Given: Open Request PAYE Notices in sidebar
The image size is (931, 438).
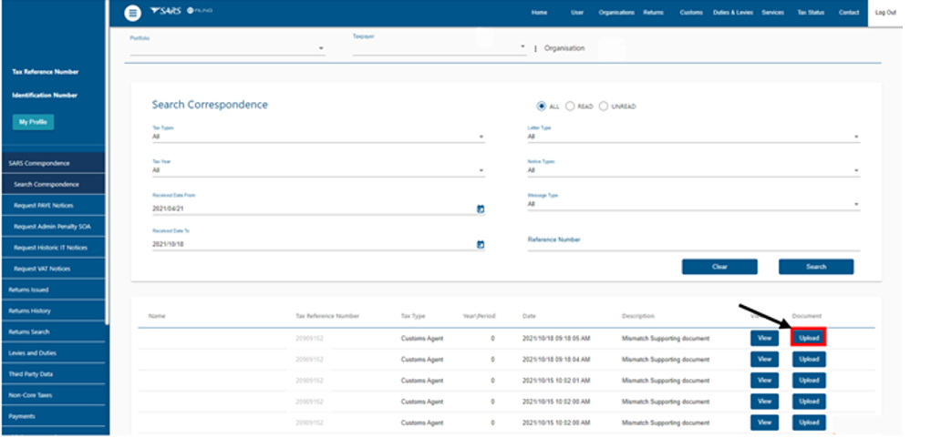Looking at the screenshot, I should tap(42, 206).
